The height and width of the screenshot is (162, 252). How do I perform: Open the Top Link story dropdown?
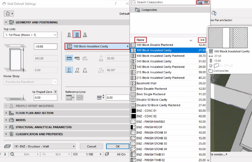[x=30, y=35]
